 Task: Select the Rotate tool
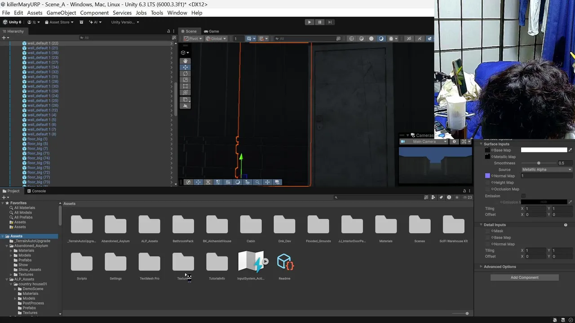click(185, 74)
